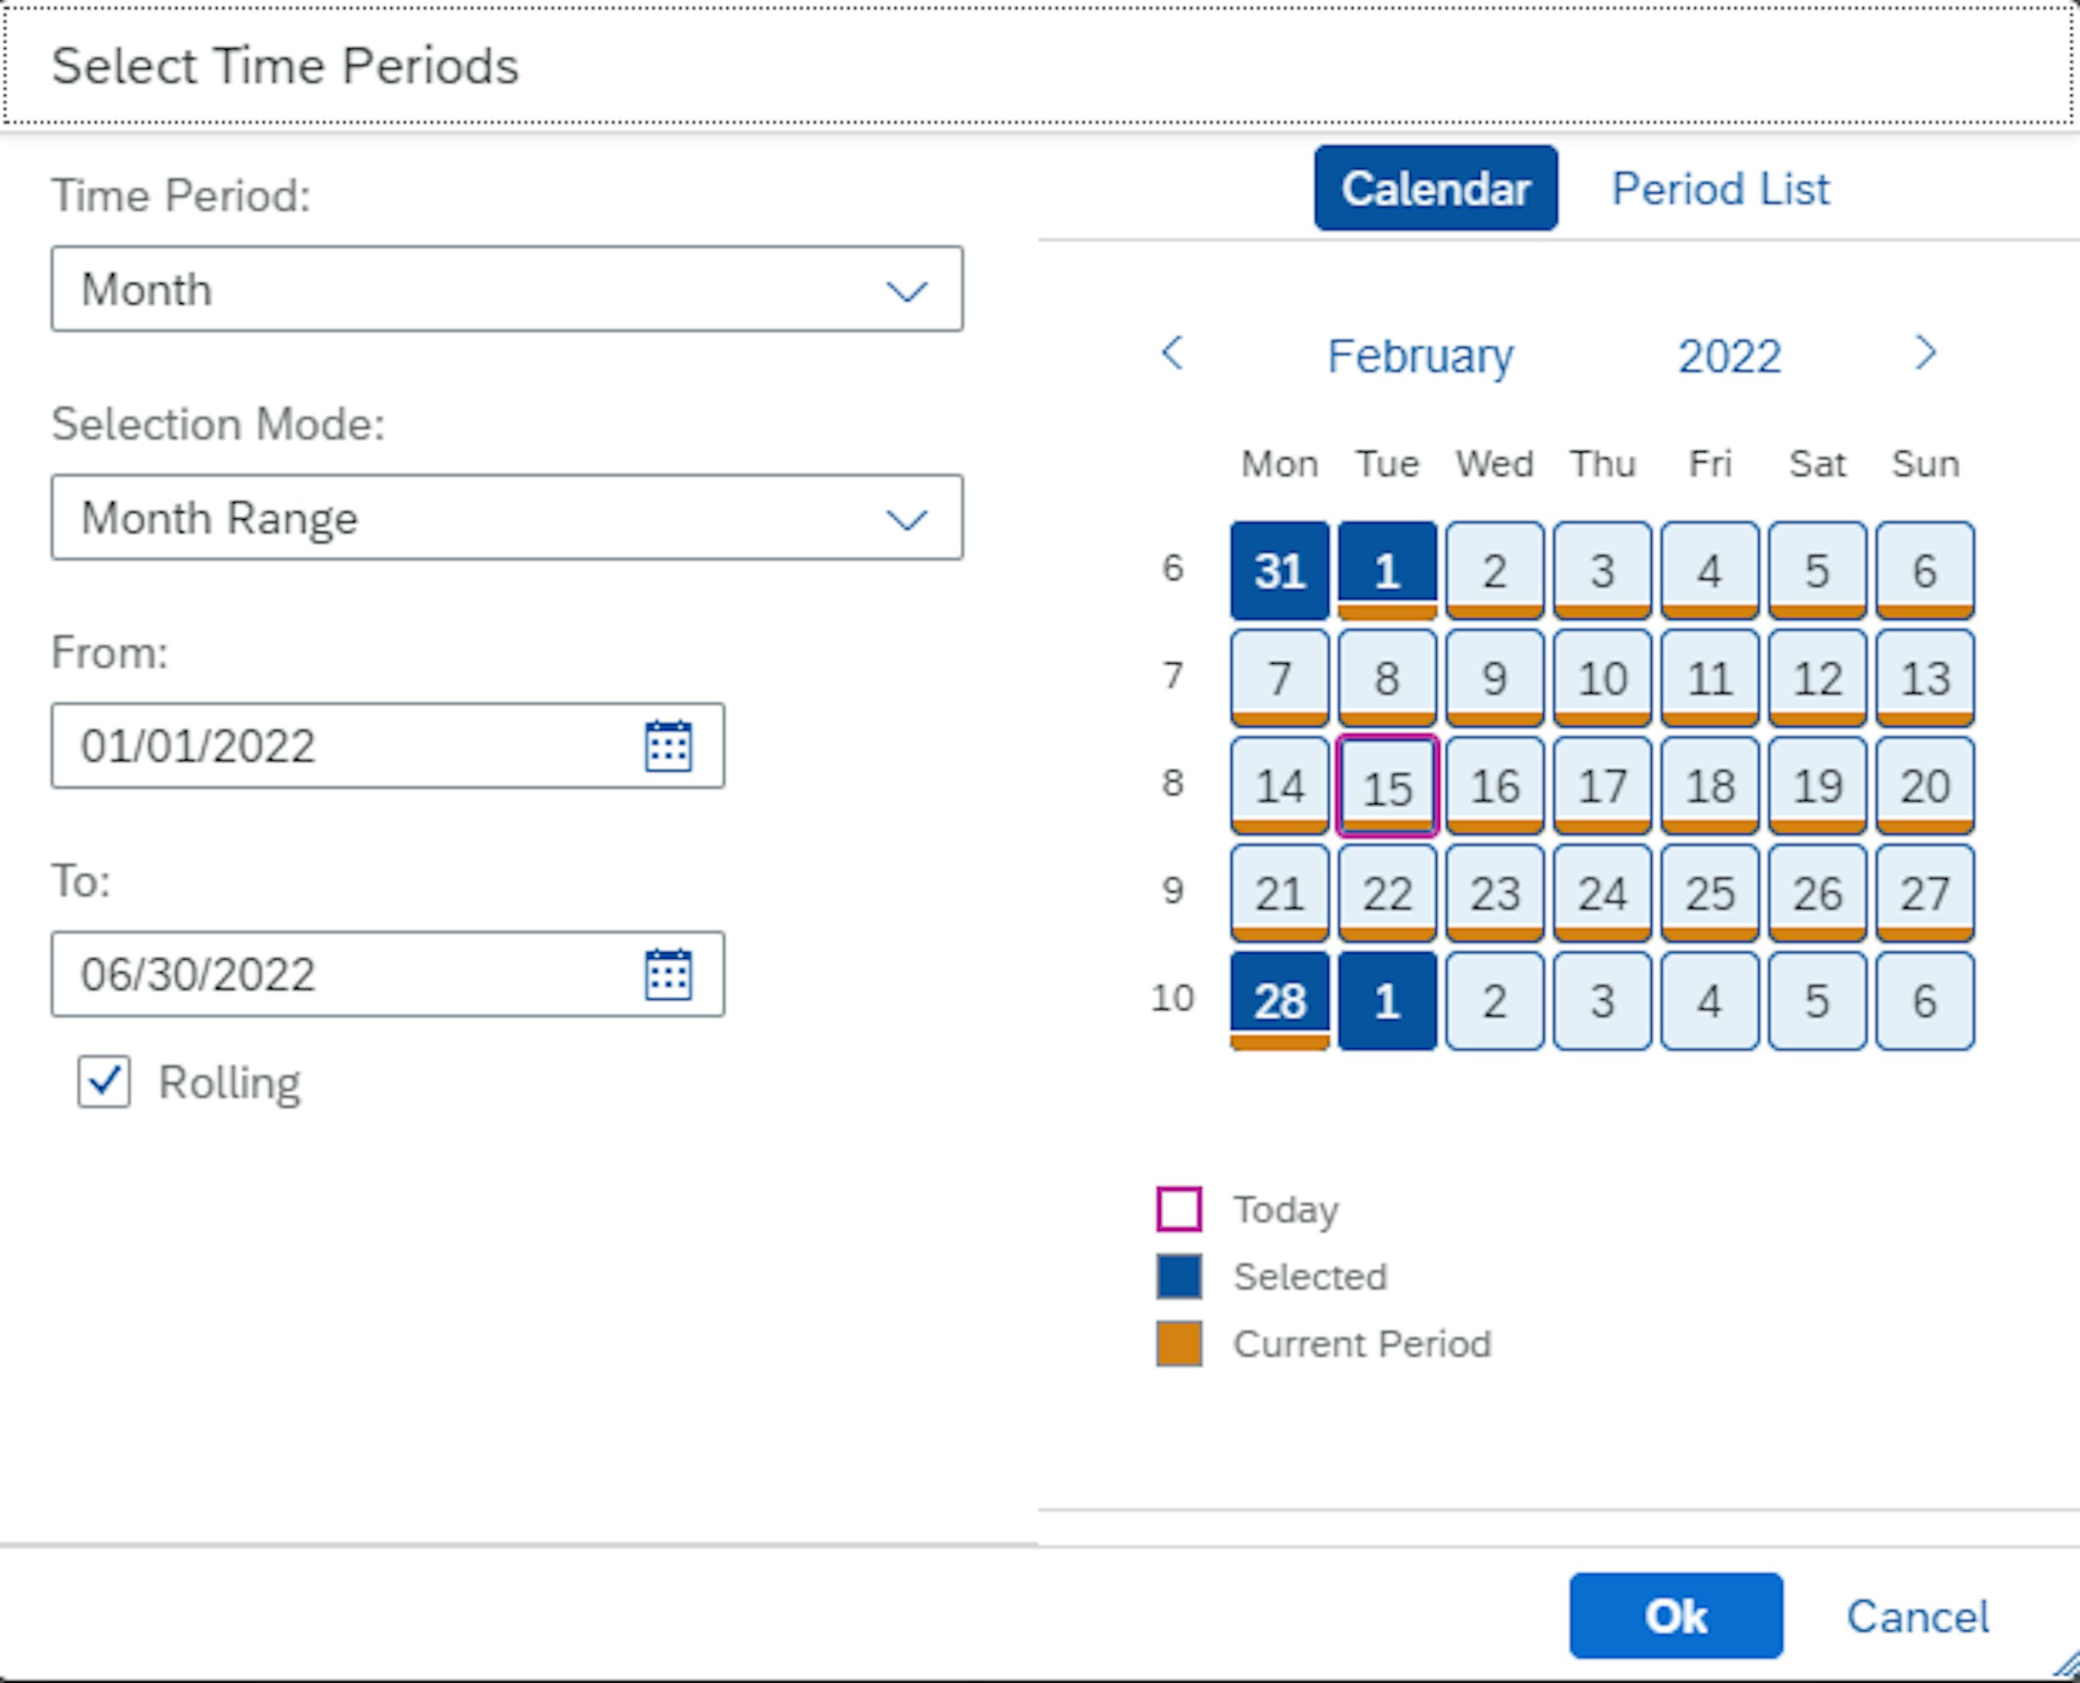Viewport: 2080px width, 1683px height.
Task: Switch to the Period List tab
Action: [x=1719, y=189]
